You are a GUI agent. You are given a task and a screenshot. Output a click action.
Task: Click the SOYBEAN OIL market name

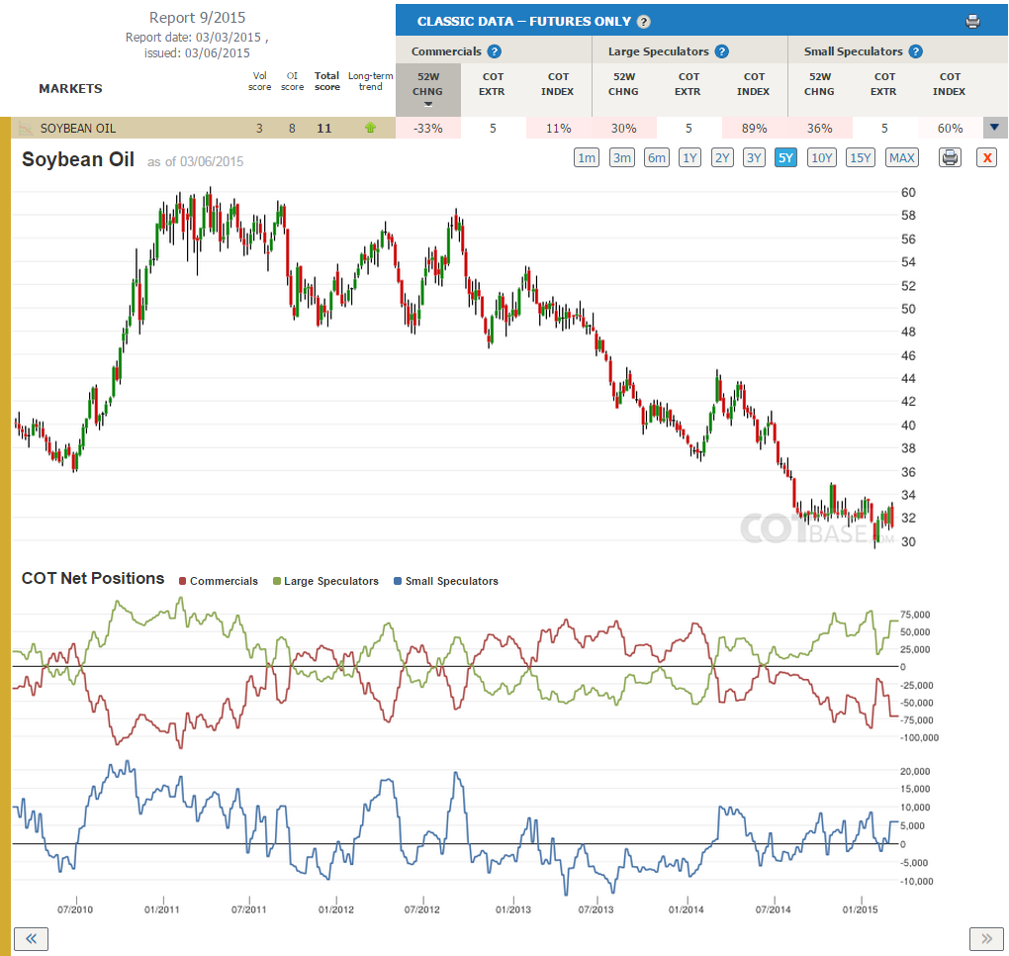78,128
